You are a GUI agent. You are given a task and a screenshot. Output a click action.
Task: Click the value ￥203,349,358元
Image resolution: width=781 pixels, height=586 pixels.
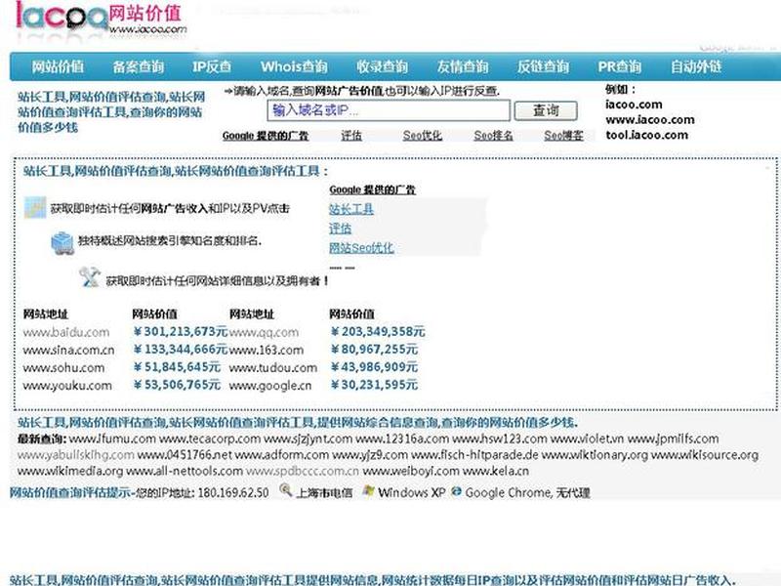pyautogui.click(x=378, y=331)
